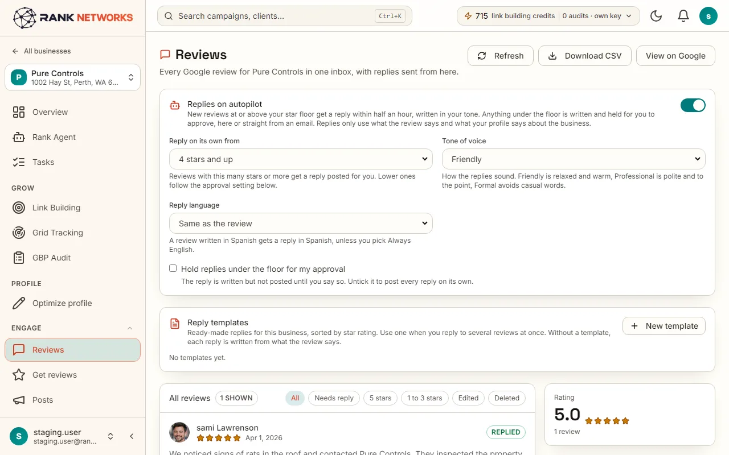
Task: Open the Reply on its own from dropdown
Action: (x=301, y=159)
